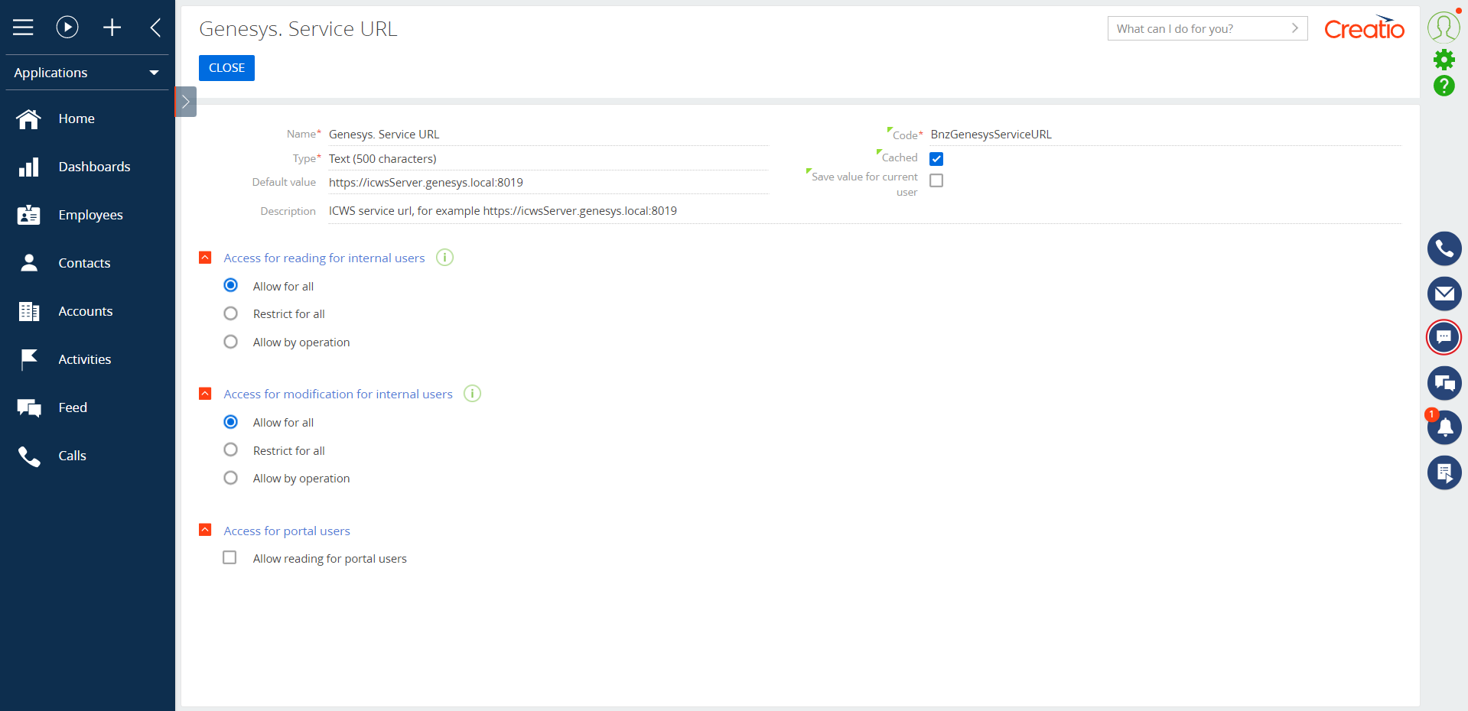
Task: Collapse Access for reading for internal users
Action: 205,258
